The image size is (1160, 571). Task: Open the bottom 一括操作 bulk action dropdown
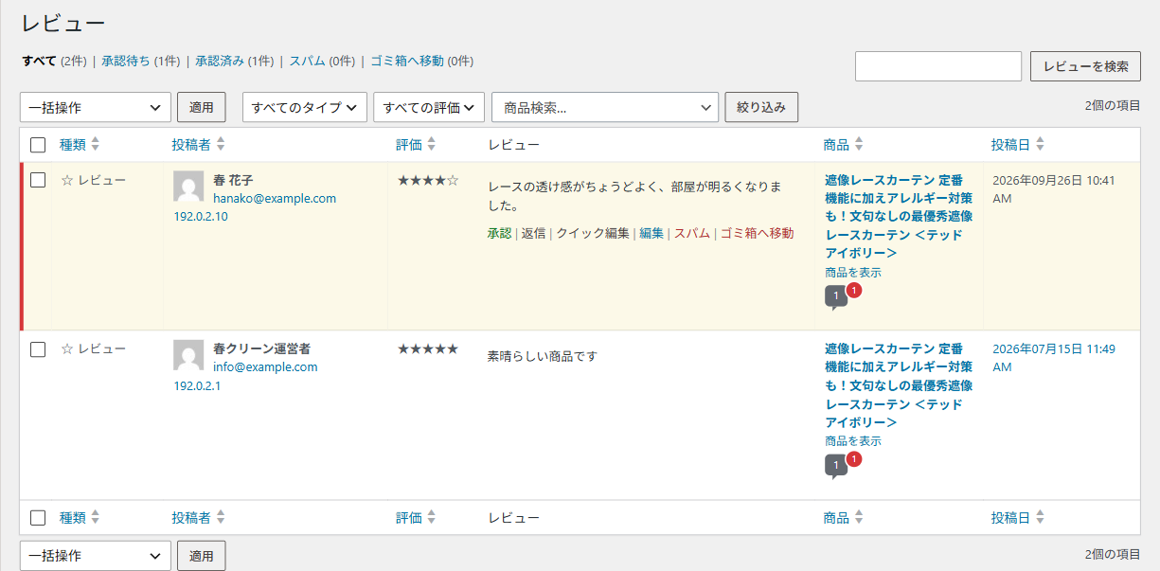(96, 556)
